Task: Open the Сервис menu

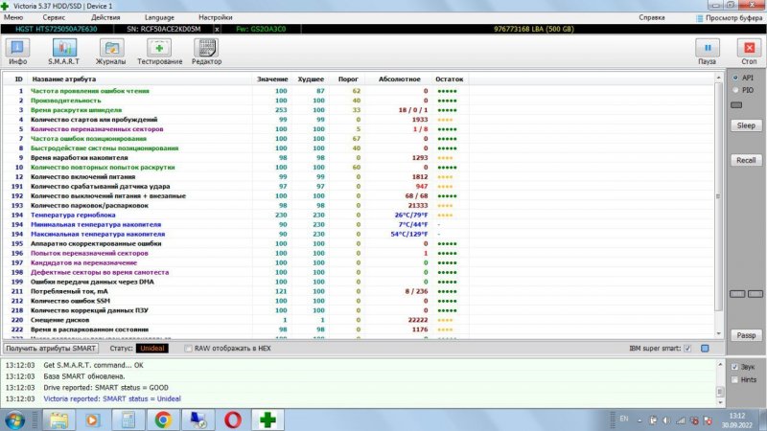Action: coord(55,17)
